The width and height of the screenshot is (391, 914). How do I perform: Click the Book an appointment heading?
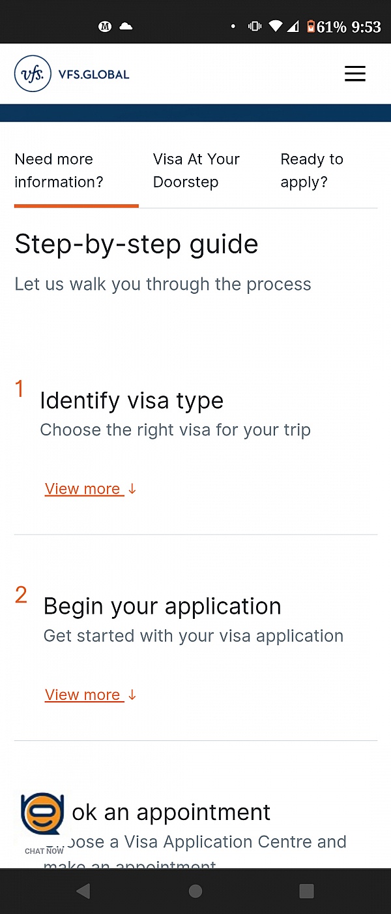[171, 812]
